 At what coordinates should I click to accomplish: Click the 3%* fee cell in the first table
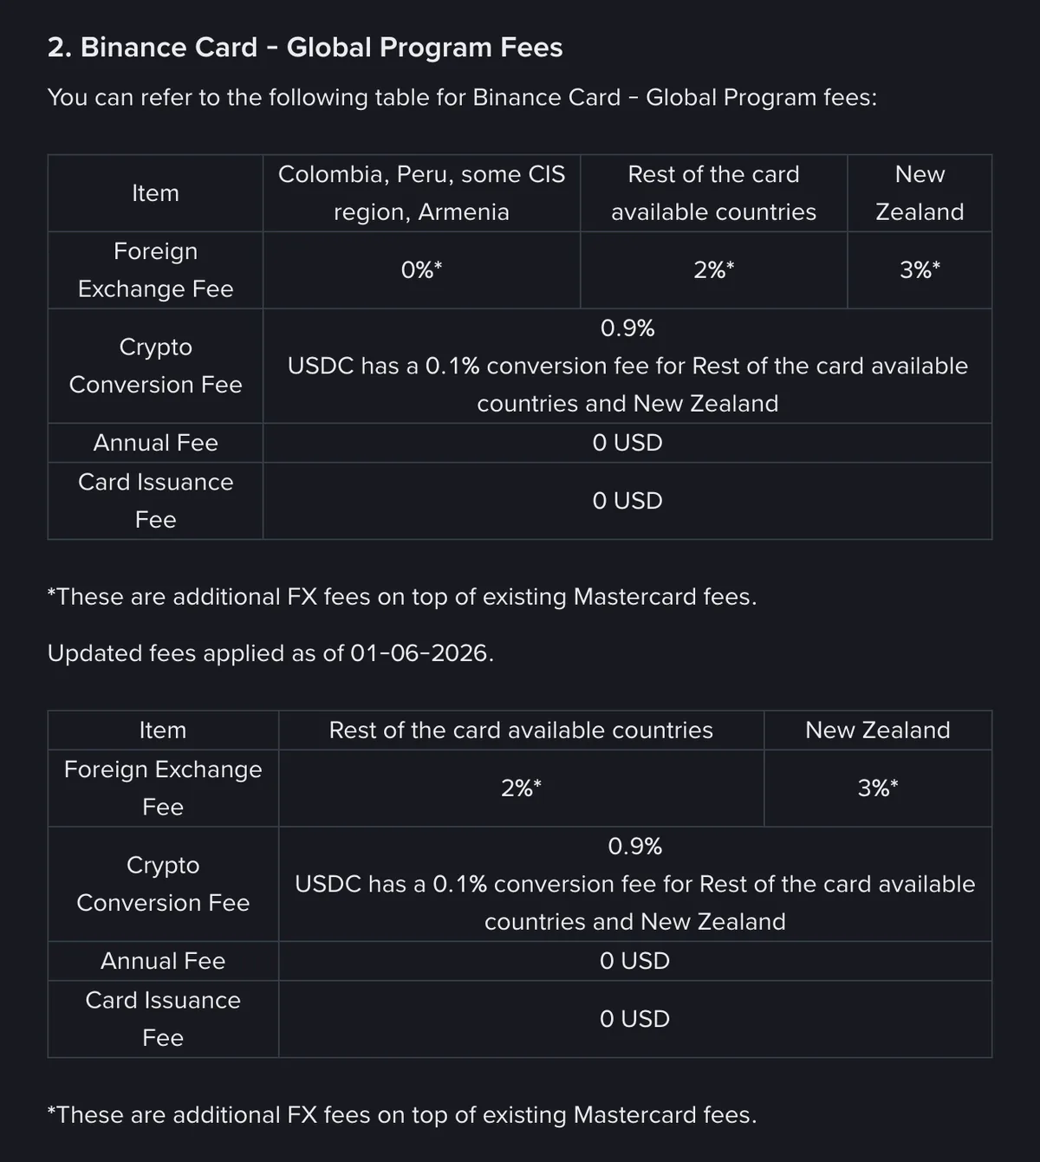tap(920, 270)
